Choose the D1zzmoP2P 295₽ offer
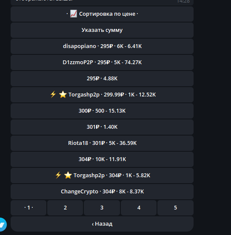This screenshot has height=235, width=231. (x=102, y=62)
